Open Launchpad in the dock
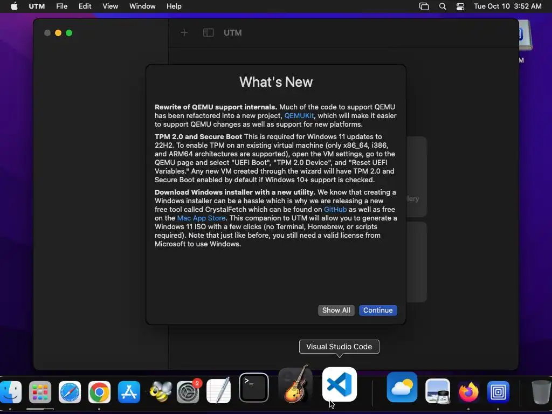 tap(40, 392)
